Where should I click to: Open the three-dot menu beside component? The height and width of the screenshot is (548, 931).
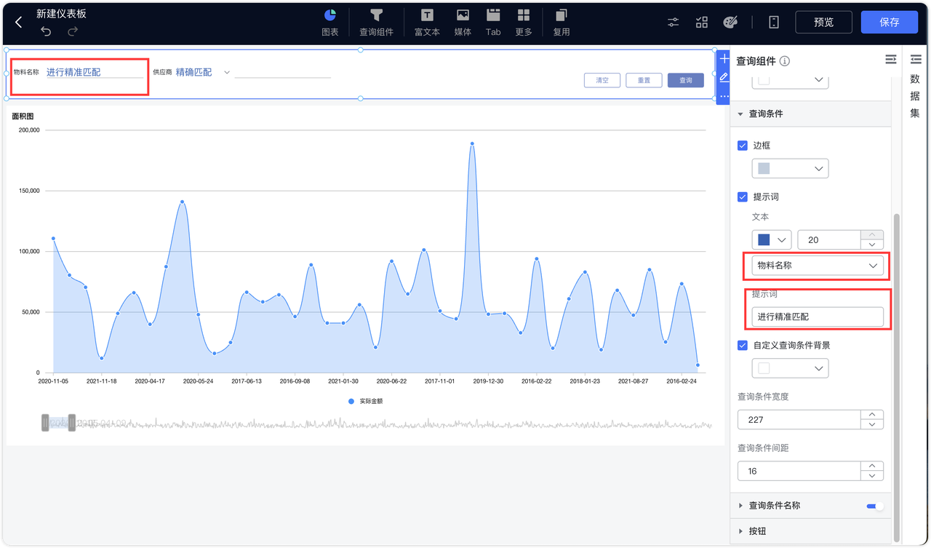[x=724, y=96]
